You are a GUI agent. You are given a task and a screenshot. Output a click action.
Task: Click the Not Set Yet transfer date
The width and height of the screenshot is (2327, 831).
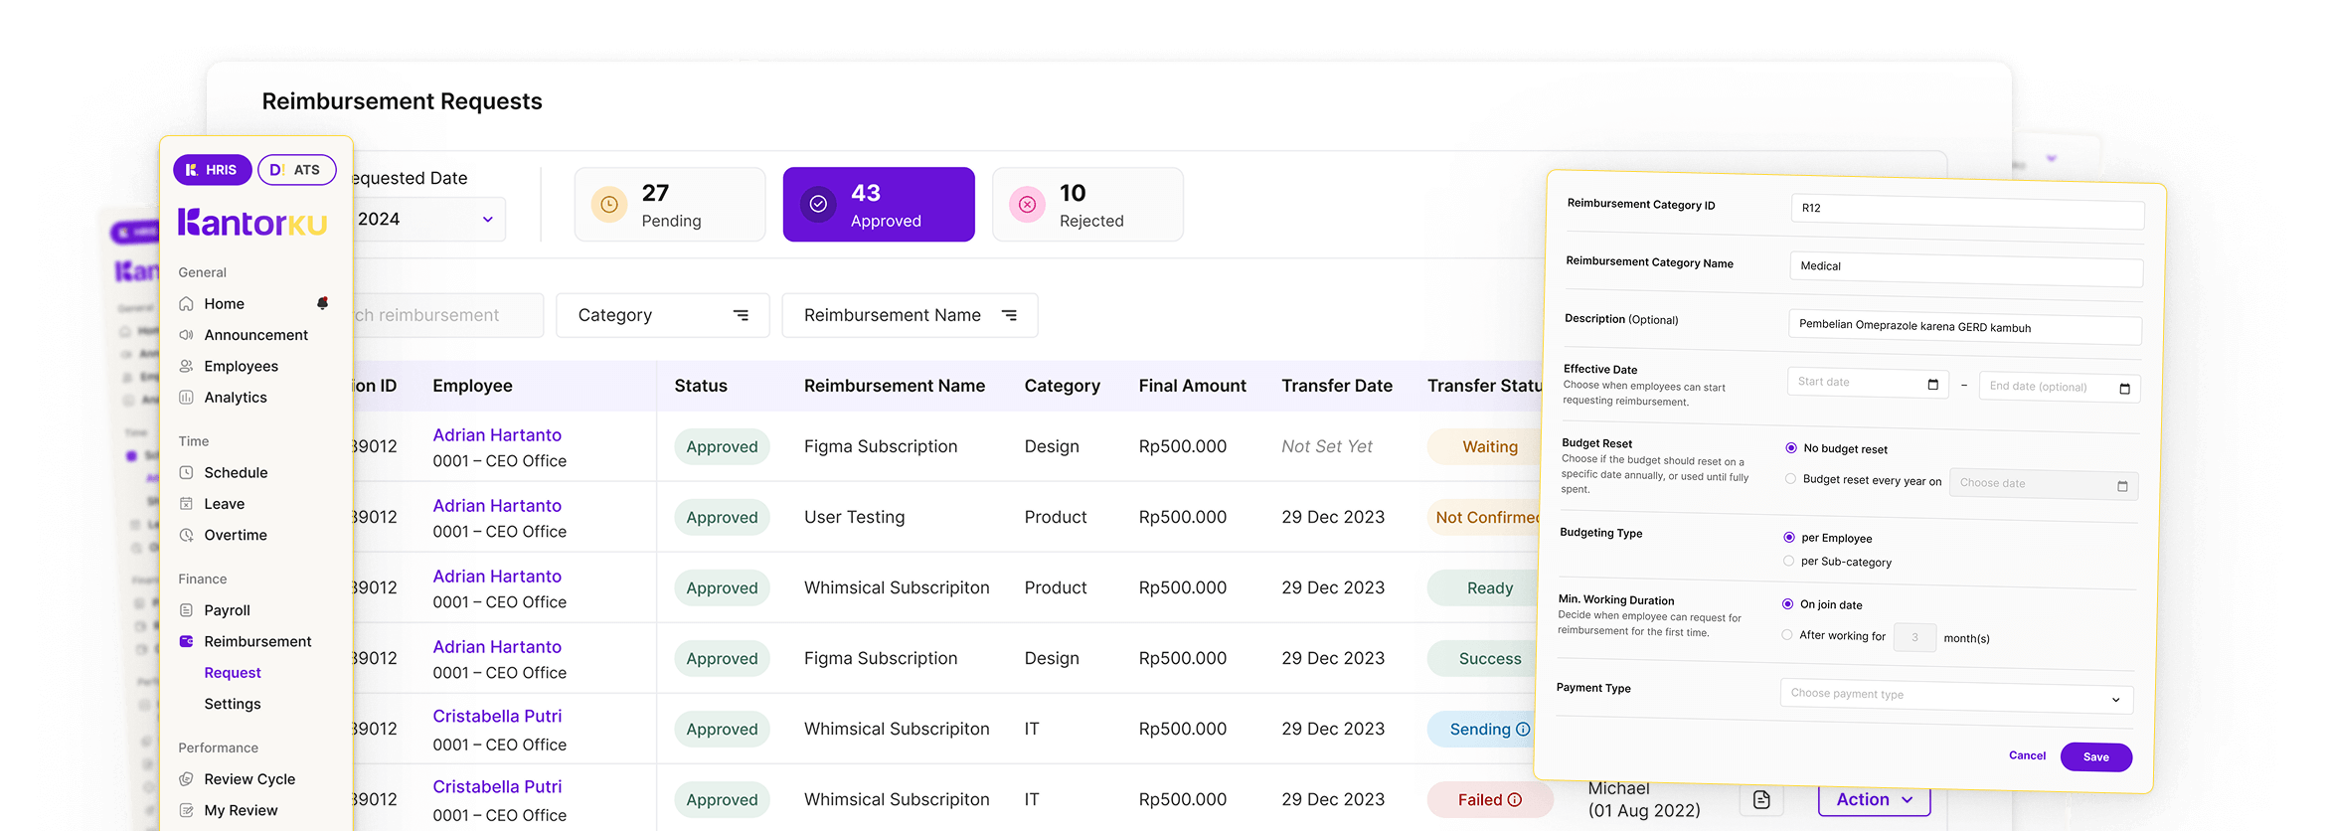click(1327, 447)
